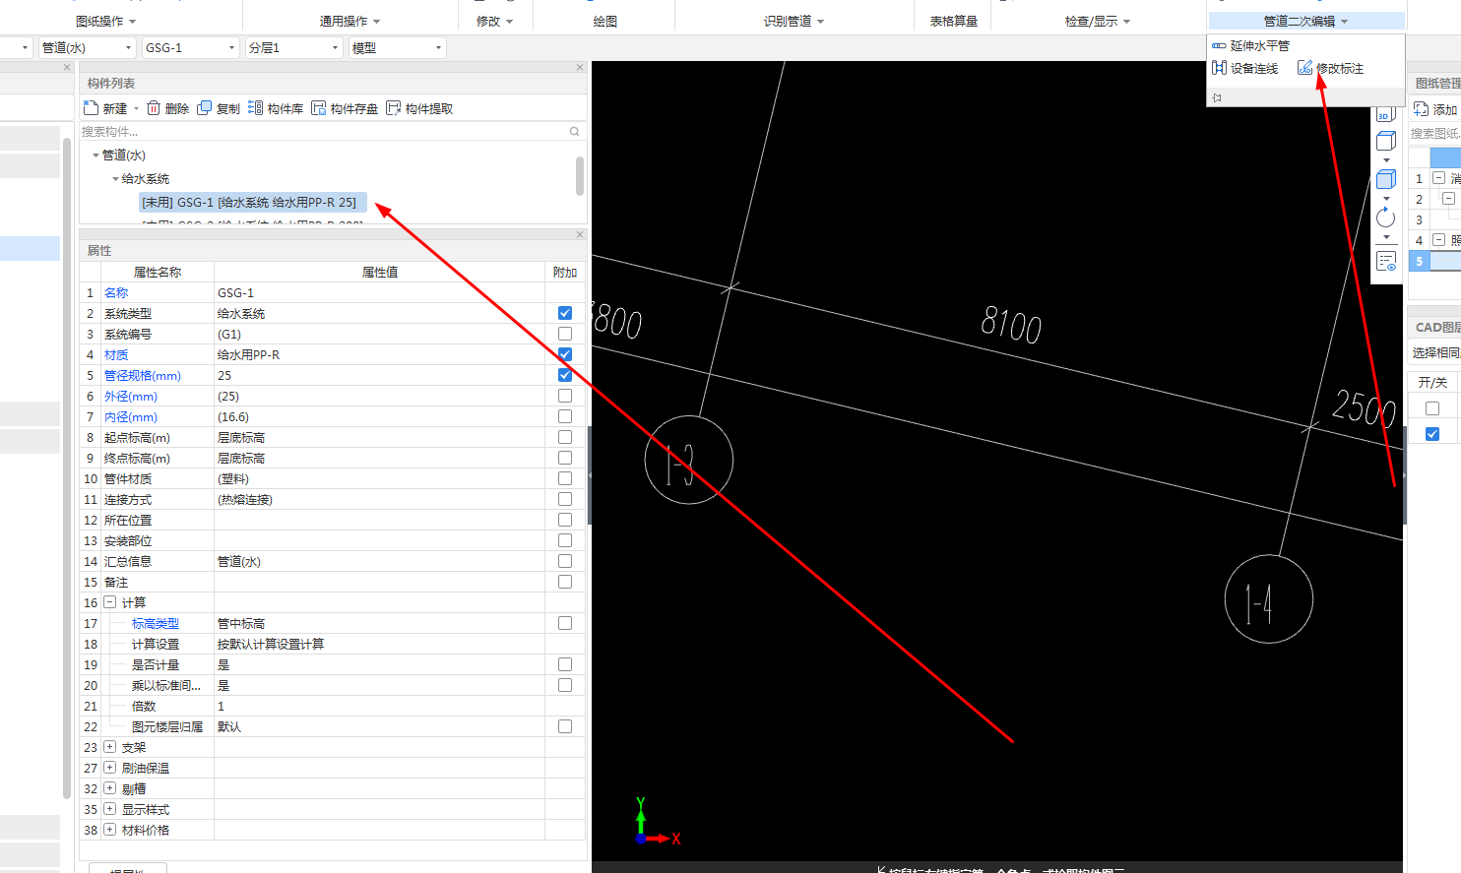This screenshot has height=873, width=1461.
Task: Select the 修改标注 tool
Action: pyautogui.click(x=1331, y=68)
